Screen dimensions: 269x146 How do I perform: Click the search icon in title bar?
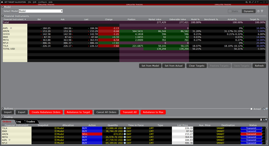point(247,2)
